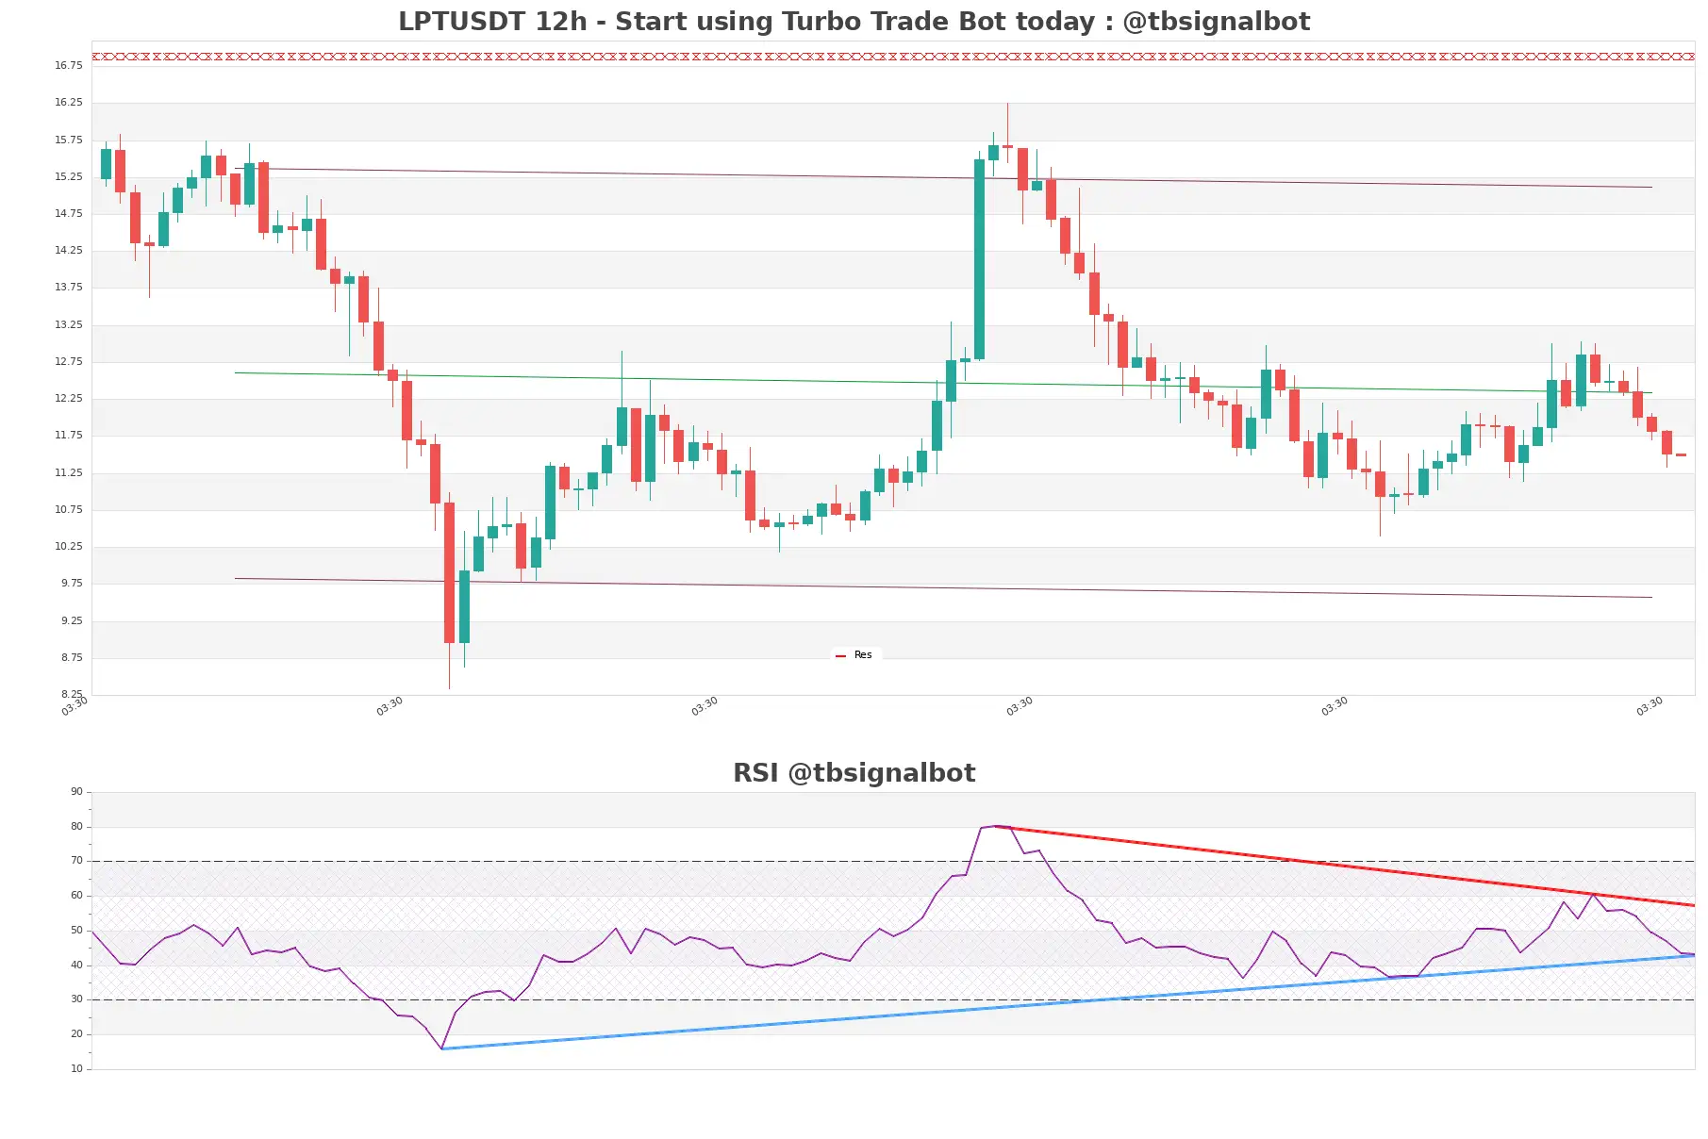The width and height of the screenshot is (1708, 1139).
Task: Click the 15.75 price axis label
Action: pyautogui.click(x=68, y=140)
